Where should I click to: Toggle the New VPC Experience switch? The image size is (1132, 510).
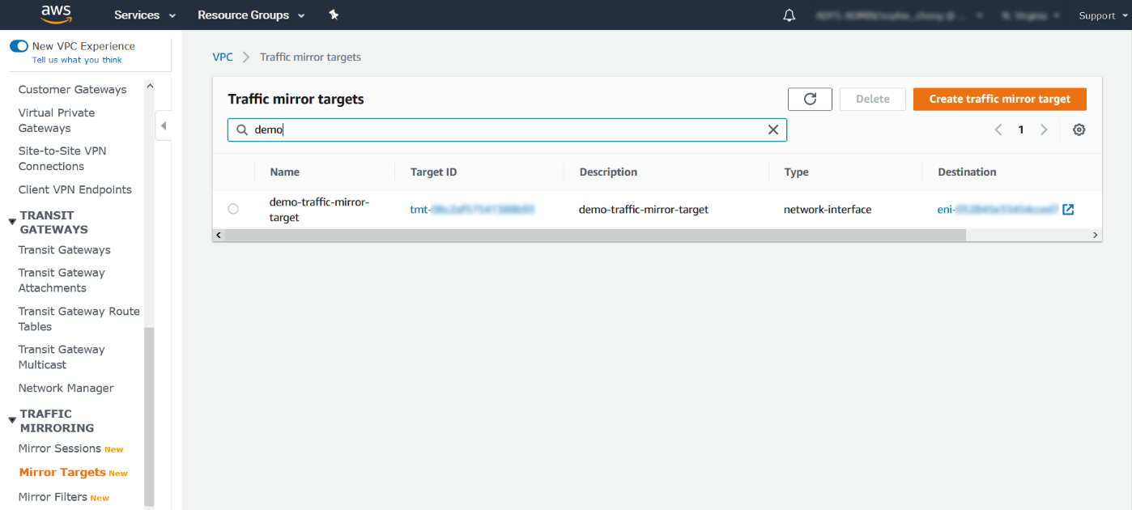19,46
